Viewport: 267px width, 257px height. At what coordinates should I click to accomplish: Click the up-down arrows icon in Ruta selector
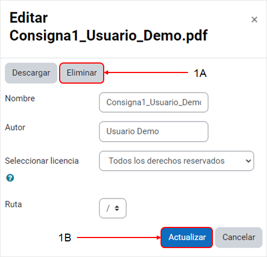tap(117, 208)
